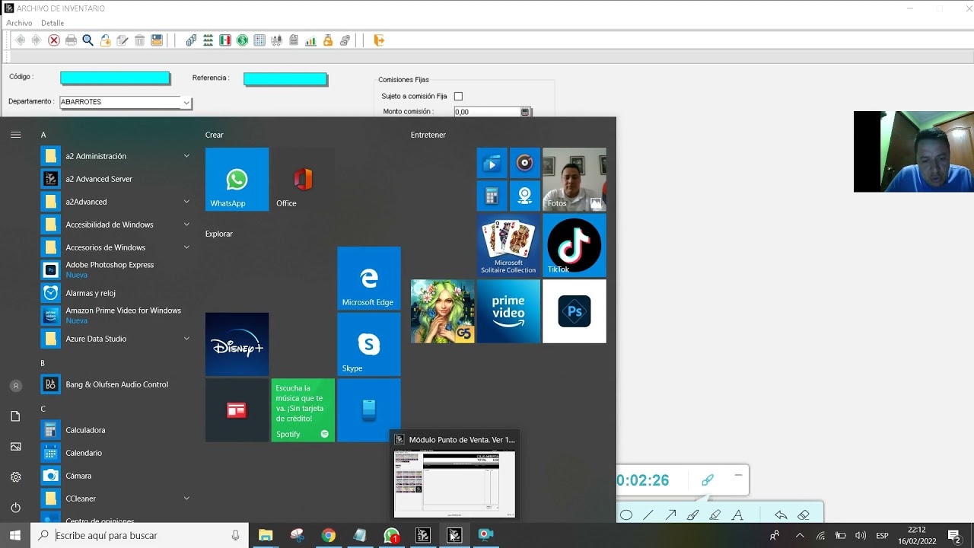Click Módulo Punto de Venta window thumbnail
Screen dimensions: 974x548
pos(454,483)
